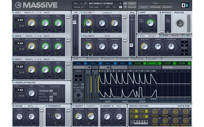Toggle the Modulation OSC power button
The height and width of the screenshot is (127, 204).
[13, 83]
